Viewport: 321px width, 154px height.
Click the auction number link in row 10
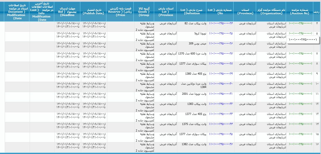[300, 84]
